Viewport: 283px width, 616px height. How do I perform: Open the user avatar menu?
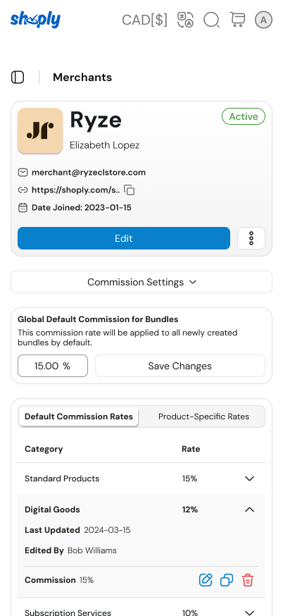pyautogui.click(x=263, y=20)
